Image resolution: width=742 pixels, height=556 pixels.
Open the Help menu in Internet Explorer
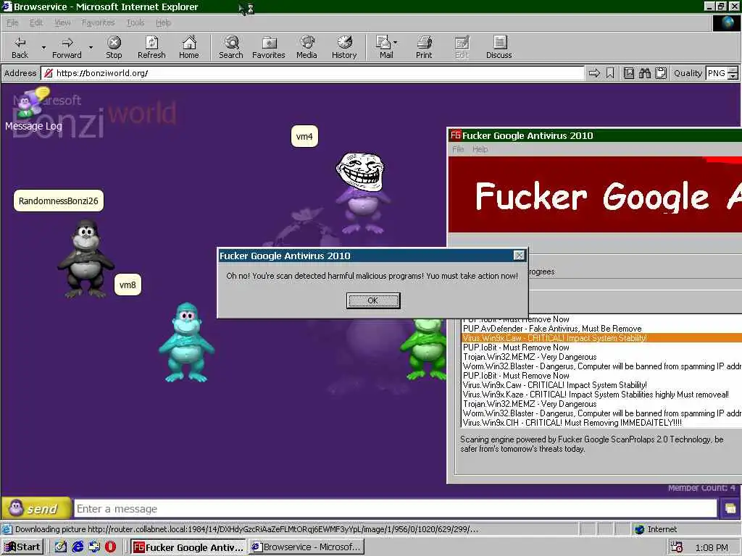163,22
